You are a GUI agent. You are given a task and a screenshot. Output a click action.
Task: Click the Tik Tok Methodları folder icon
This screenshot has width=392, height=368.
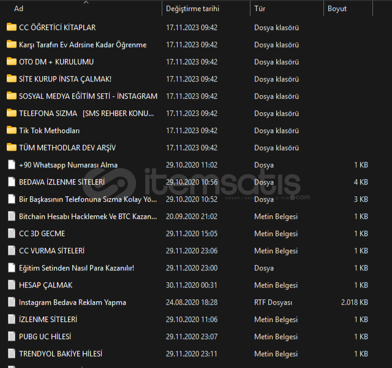(11, 131)
